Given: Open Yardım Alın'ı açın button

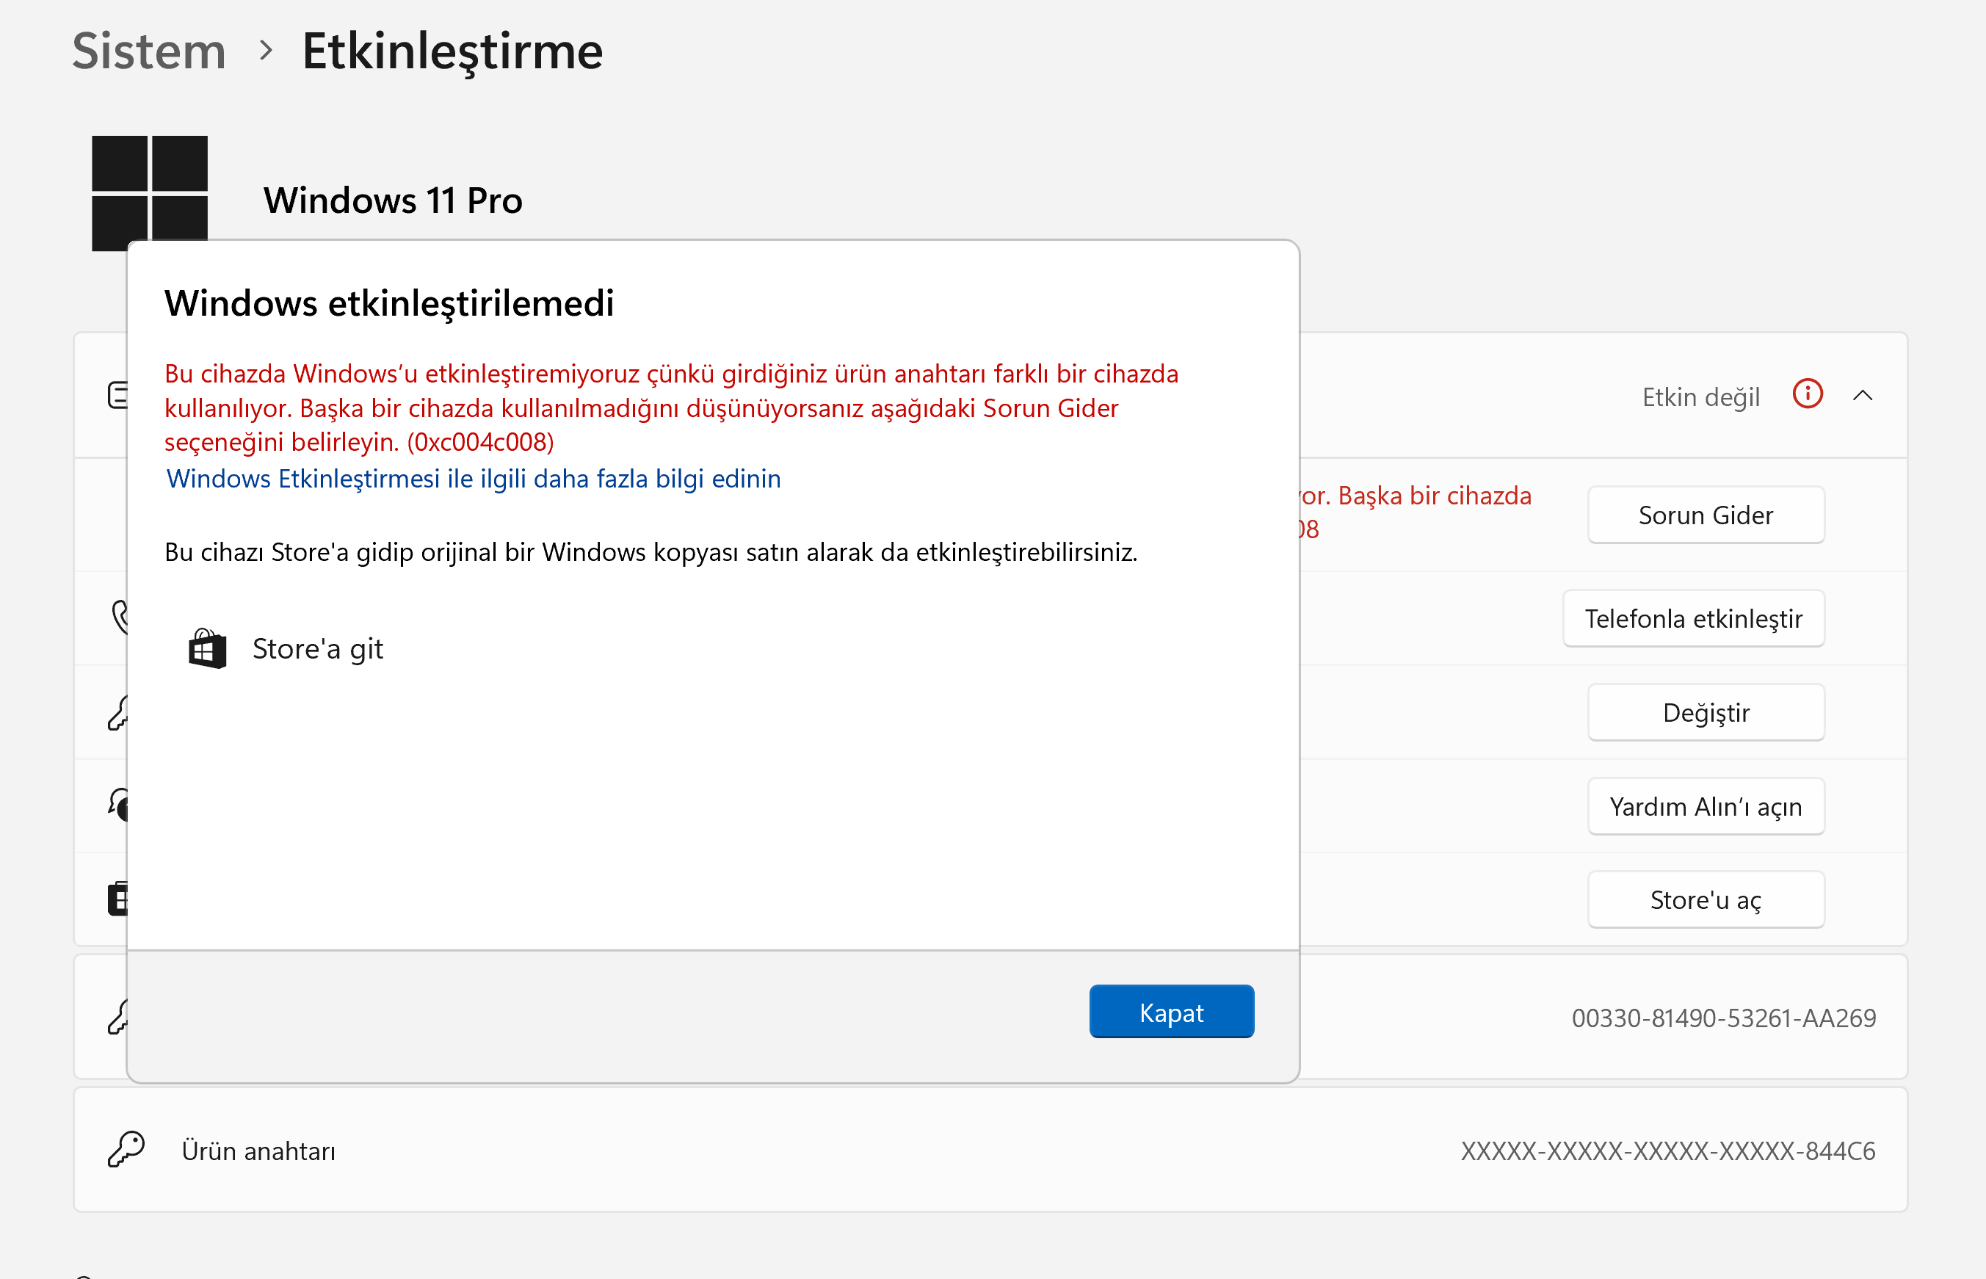Looking at the screenshot, I should 1706,805.
